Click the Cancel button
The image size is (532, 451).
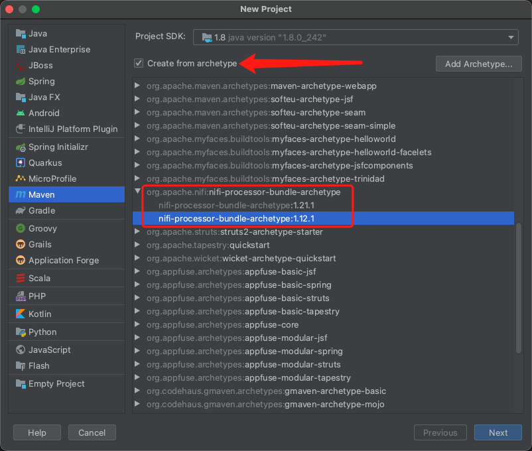[x=92, y=432]
